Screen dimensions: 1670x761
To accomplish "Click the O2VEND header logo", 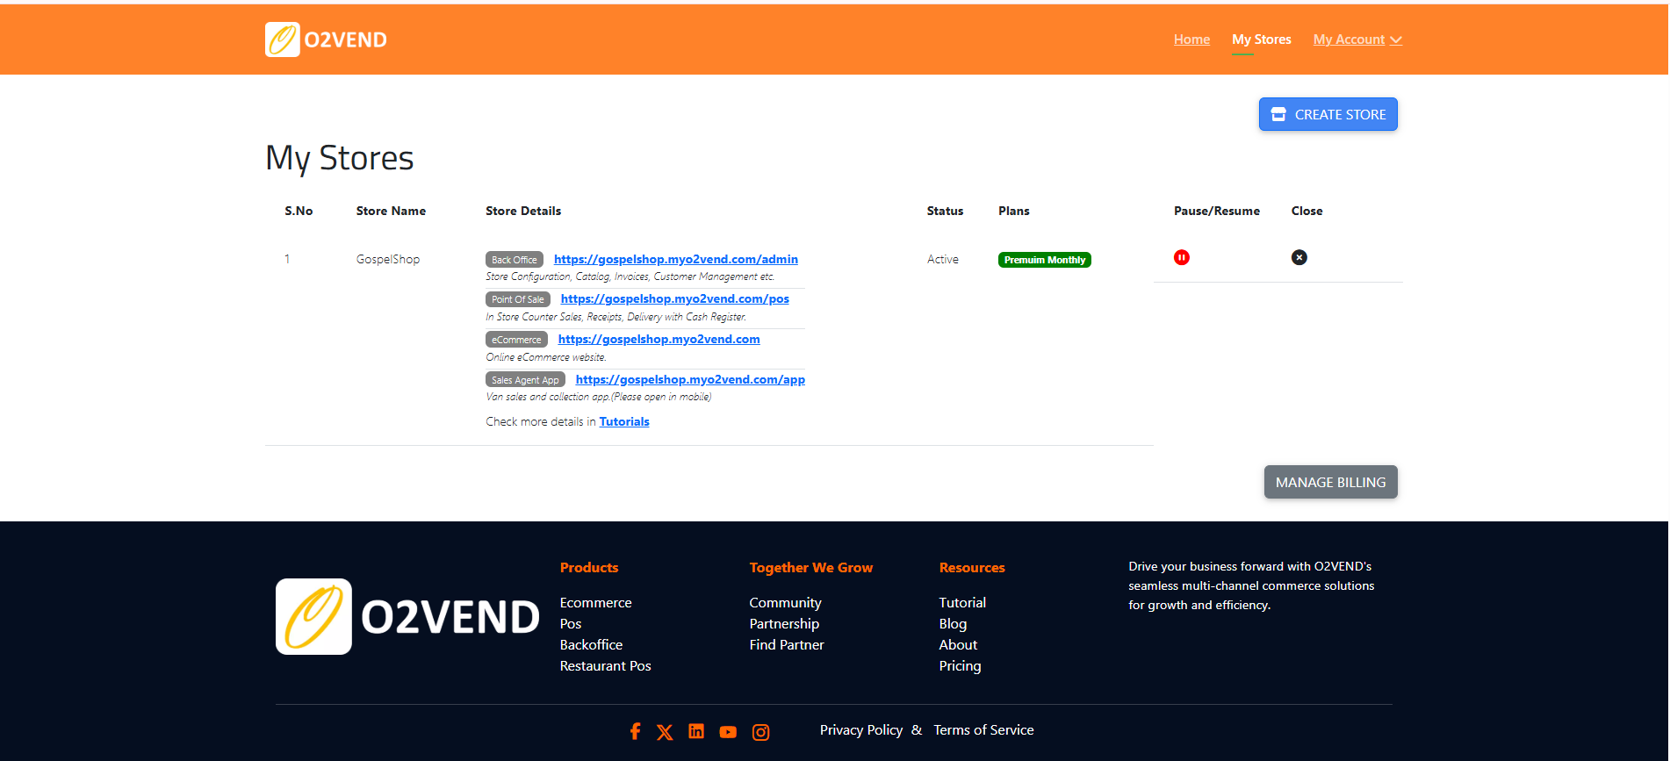I will coord(326,39).
